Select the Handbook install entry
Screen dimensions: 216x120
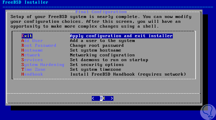click(32, 74)
